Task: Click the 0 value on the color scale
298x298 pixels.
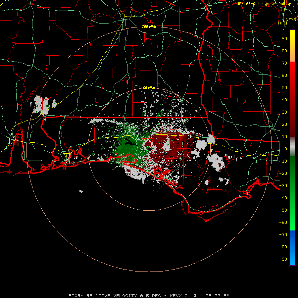Action: [286, 149]
